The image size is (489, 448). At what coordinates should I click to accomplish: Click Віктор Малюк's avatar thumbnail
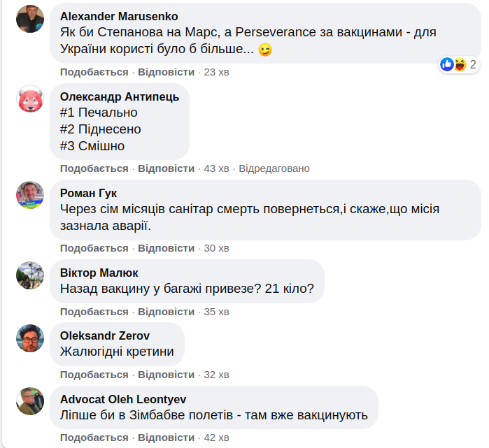pos(30,275)
